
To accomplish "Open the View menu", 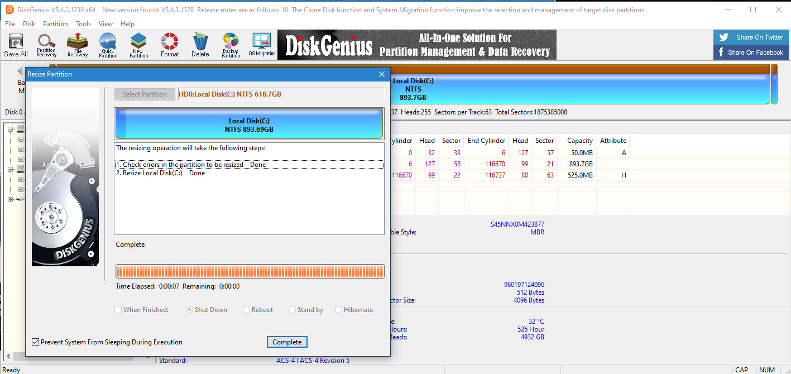I will point(106,24).
